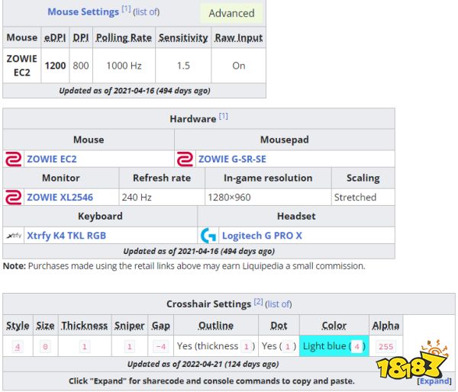Click the Xtrfy logo icon
Viewport: 458px width, 392px height.
point(14,236)
